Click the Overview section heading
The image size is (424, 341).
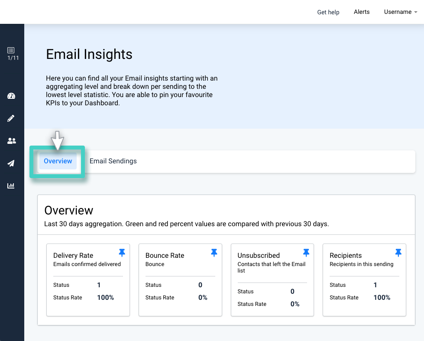click(x=69, y=210)
